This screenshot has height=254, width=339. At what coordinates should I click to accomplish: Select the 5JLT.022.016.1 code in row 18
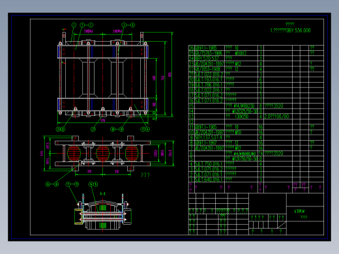[x=209, y=90]
